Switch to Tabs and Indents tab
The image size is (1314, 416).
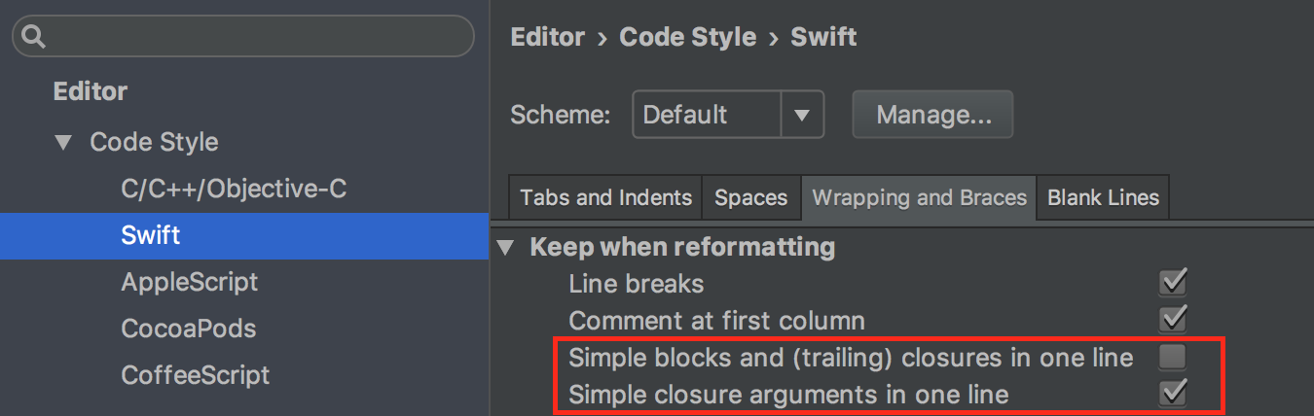605,198
